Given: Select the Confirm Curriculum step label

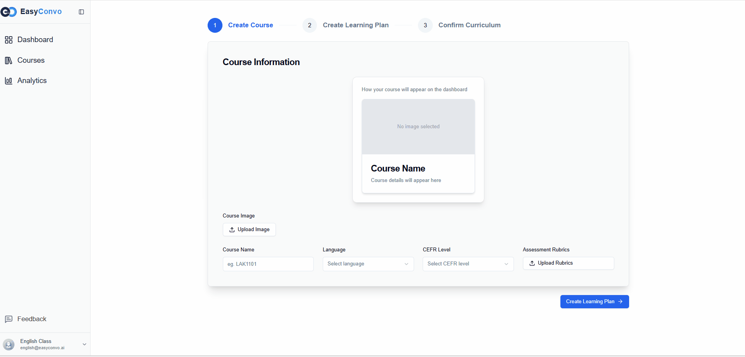Looking at the screenshot, I should tap(469, 25).
